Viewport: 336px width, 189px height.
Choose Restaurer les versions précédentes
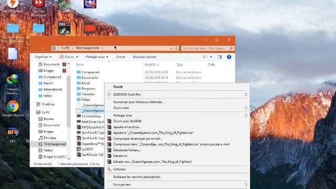pyautogui.click(x=136, y=177)
